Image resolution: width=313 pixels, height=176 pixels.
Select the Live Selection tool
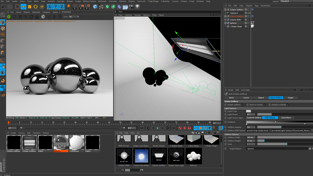[x=17, y=7]
